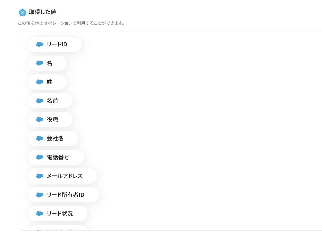Click the Salesforce cloud icon next to 姓
Viewport: 322px width, 247px height.
pyautogui.click(x=40, y=82)
